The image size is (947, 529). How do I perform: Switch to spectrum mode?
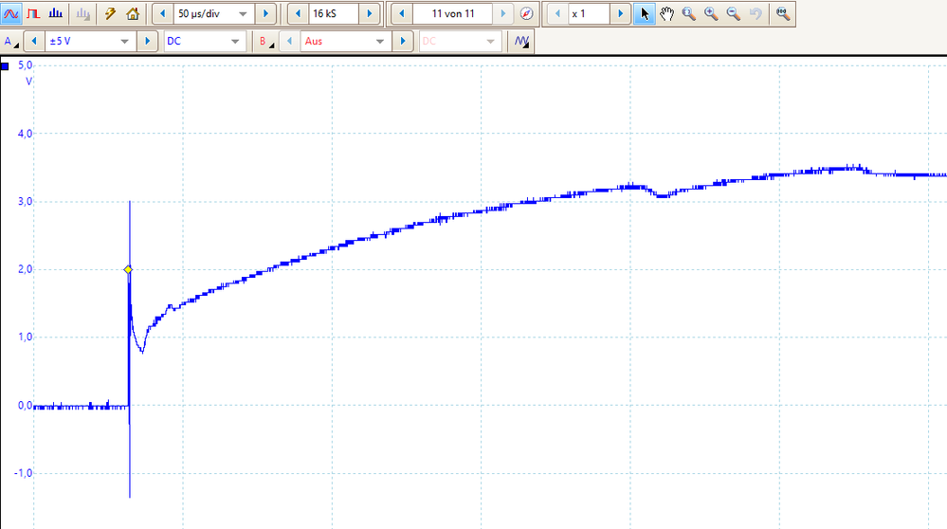(56, 13)
